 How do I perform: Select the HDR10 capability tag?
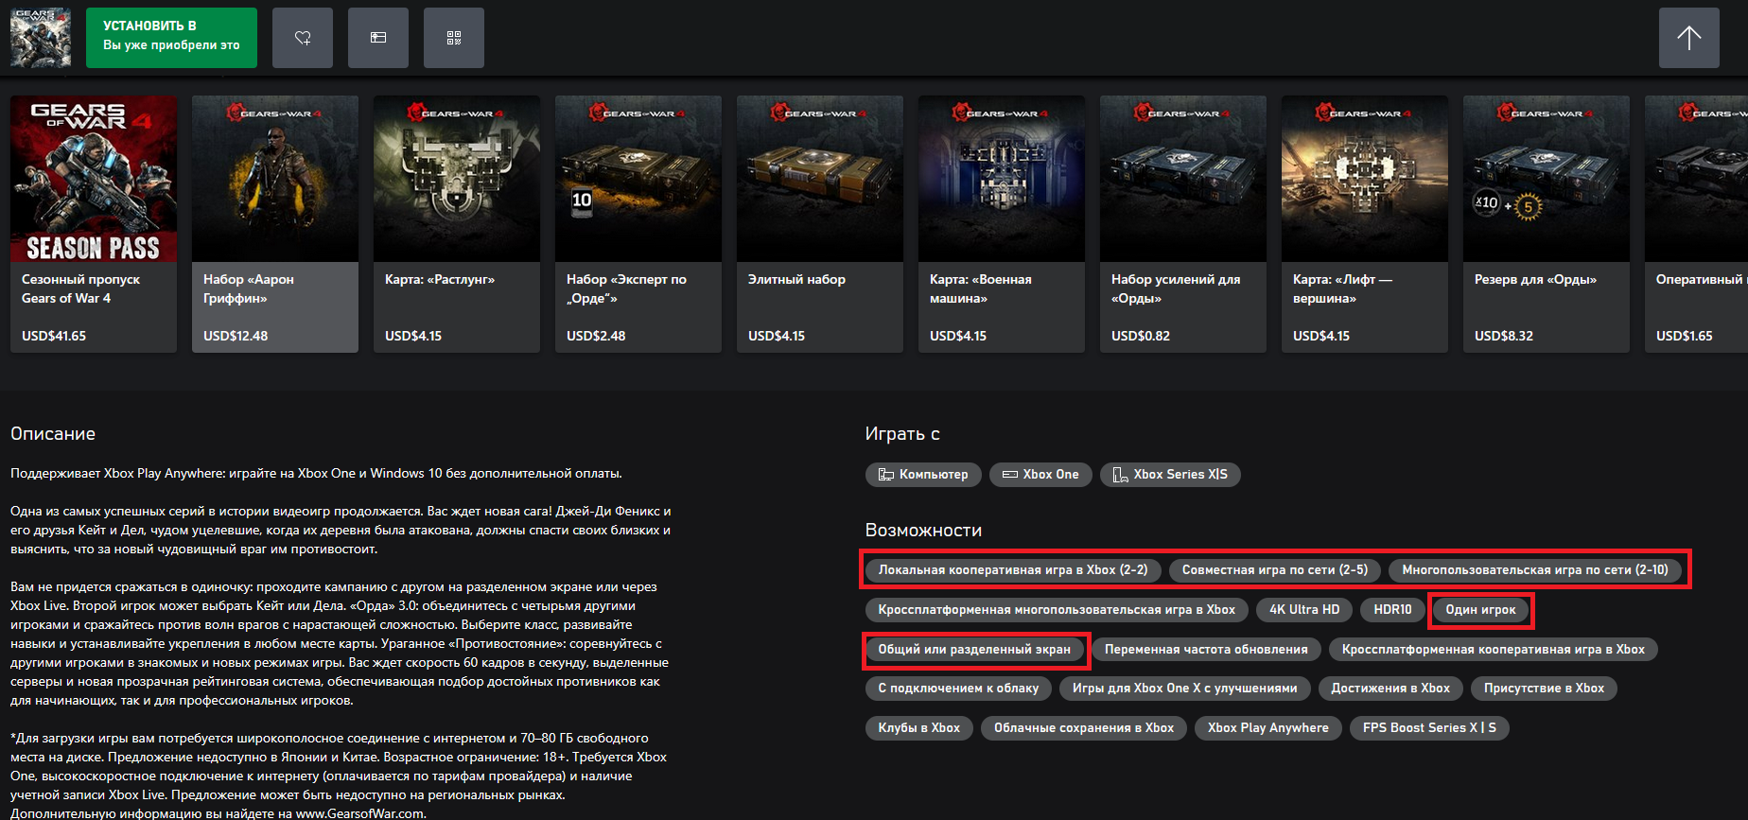1392,610
